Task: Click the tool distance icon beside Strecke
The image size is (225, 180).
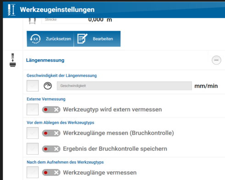Action: [x=32, y=21]
